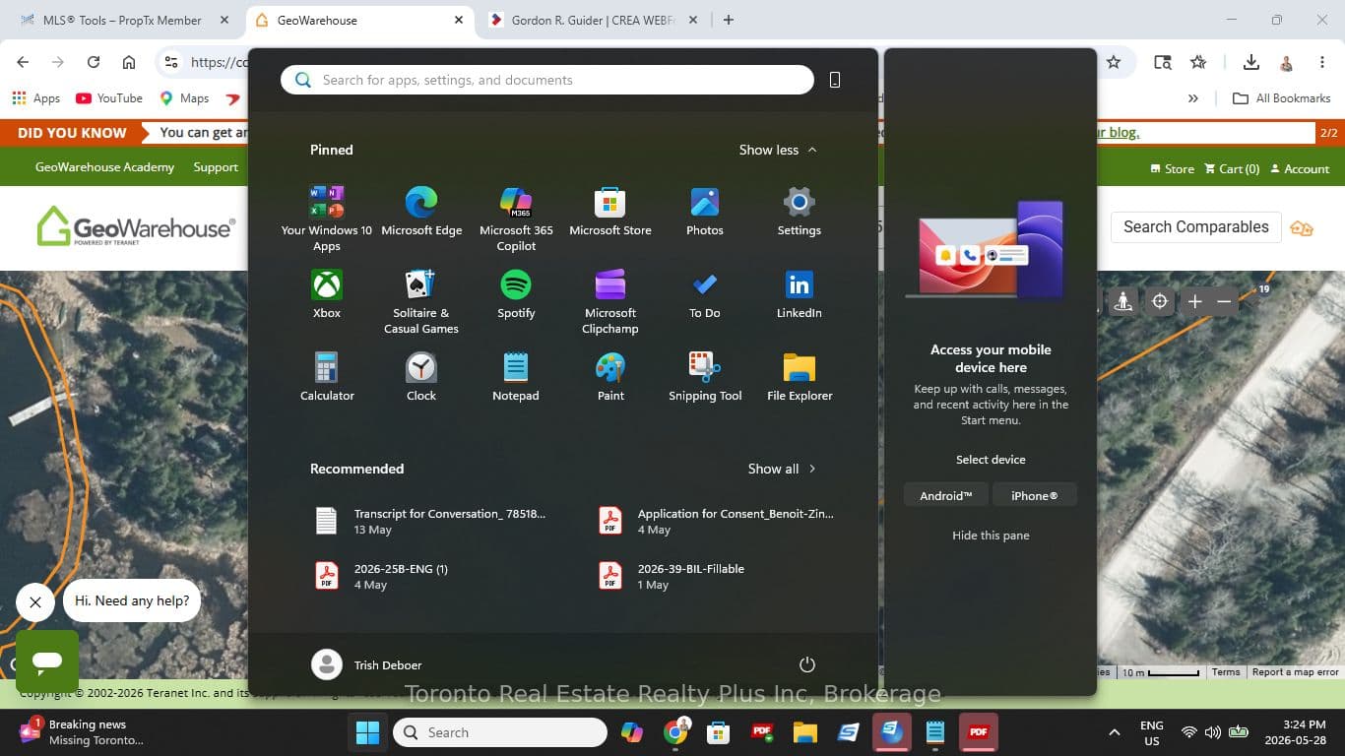Open Microsoft Store from pinned apps

pyautogui.click(x=610, y=212)
